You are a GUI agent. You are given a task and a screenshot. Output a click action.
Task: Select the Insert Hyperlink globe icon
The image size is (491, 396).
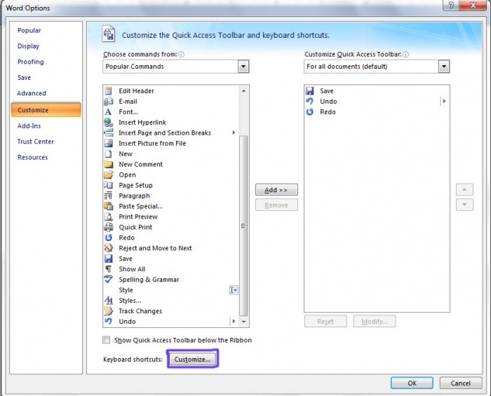pos(108,122)
